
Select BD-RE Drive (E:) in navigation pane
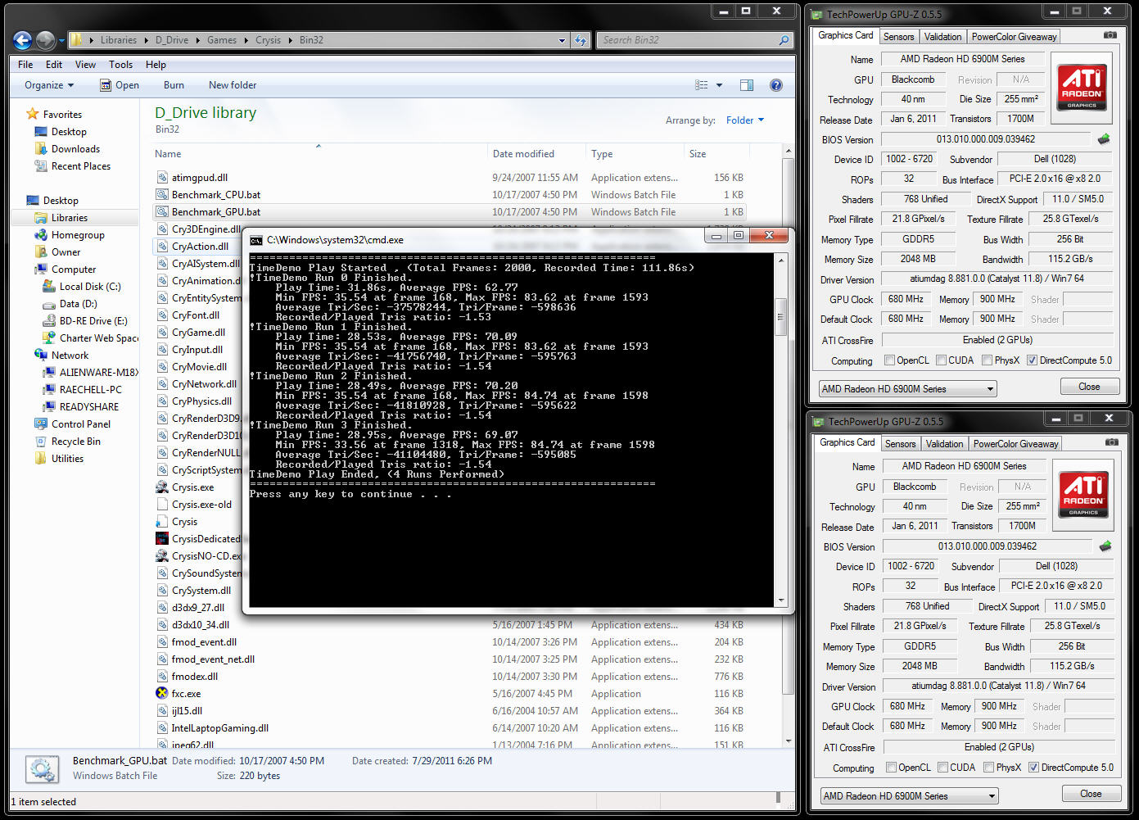(84, 320)
